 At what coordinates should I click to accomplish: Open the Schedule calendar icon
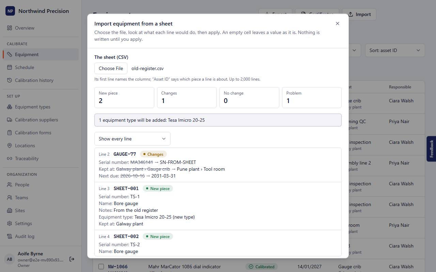point(10,67)
